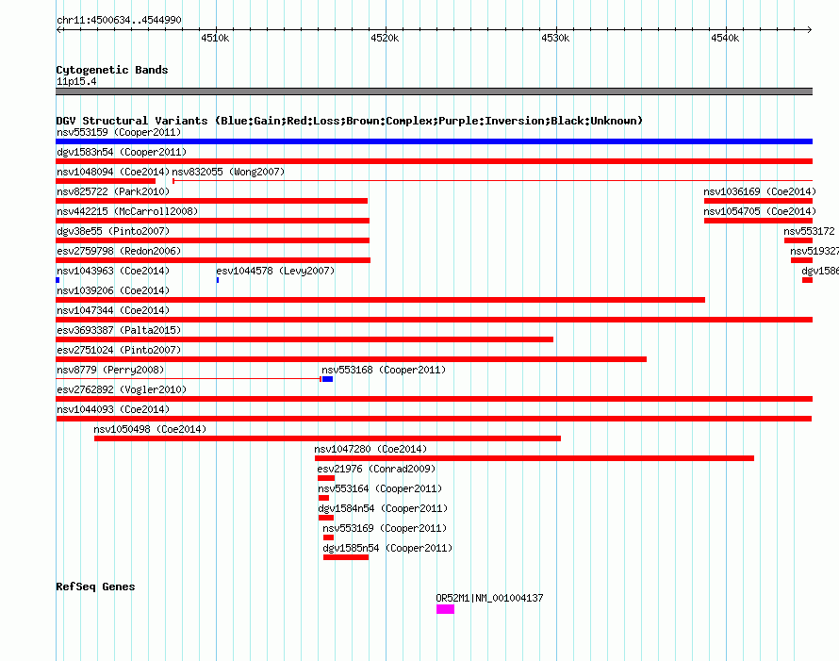Viewport: 839px width, 661px height.
Task: Click the 4520k ruler position label
Action: pos(385,38)
